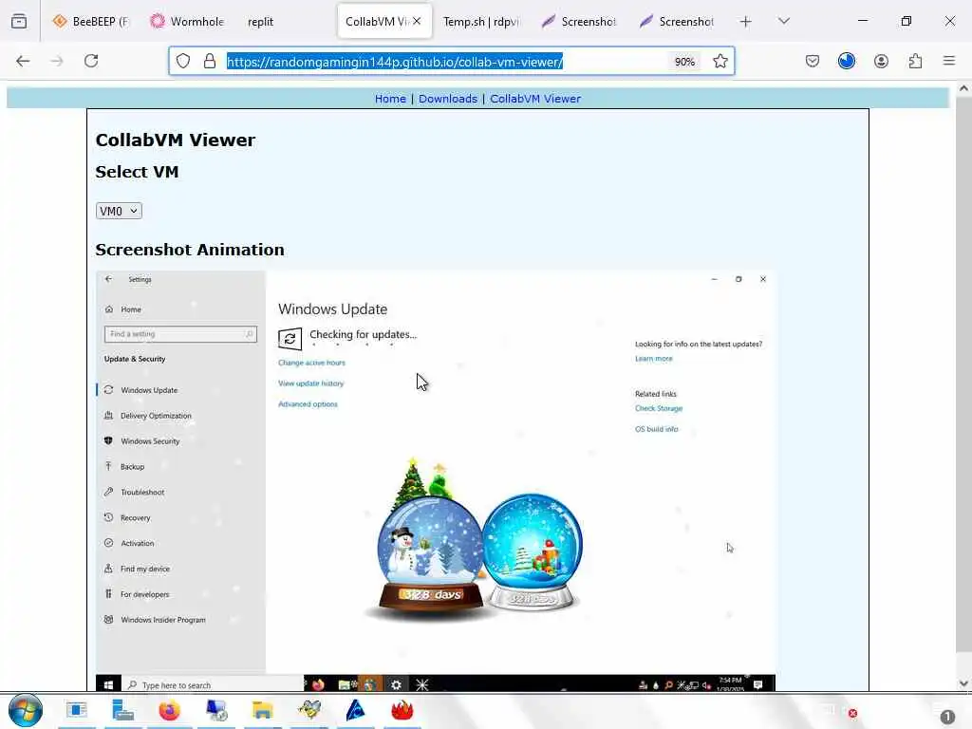The image size is (972, 729).
Task: Open Firefox View from the tab bar
Action: point(19,21)
